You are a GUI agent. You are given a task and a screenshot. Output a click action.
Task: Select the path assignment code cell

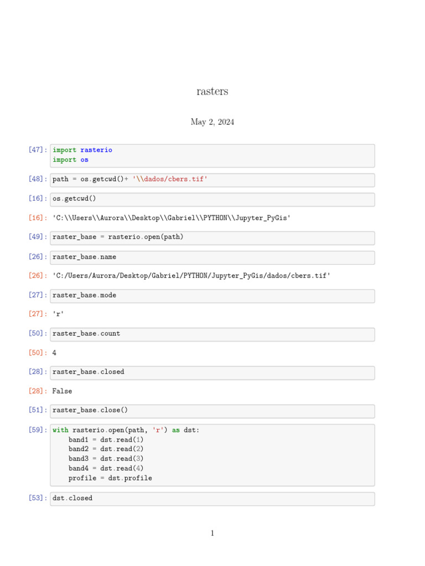pyautogui.click(x=212, y=180)
